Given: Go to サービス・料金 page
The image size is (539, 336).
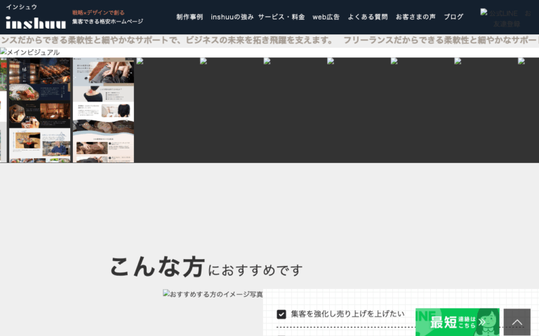Looking at the screenshot, I should point(281,17).
